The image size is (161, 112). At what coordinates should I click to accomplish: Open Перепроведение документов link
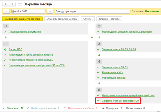pos(25,32)
